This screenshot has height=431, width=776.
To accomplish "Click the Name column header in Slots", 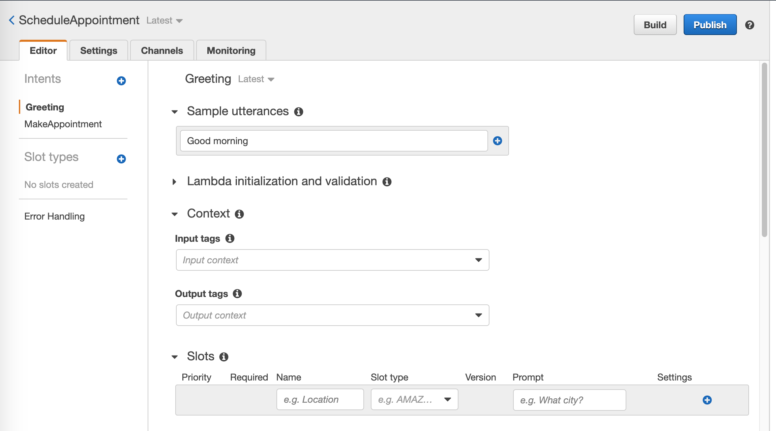I will (289, 377).
